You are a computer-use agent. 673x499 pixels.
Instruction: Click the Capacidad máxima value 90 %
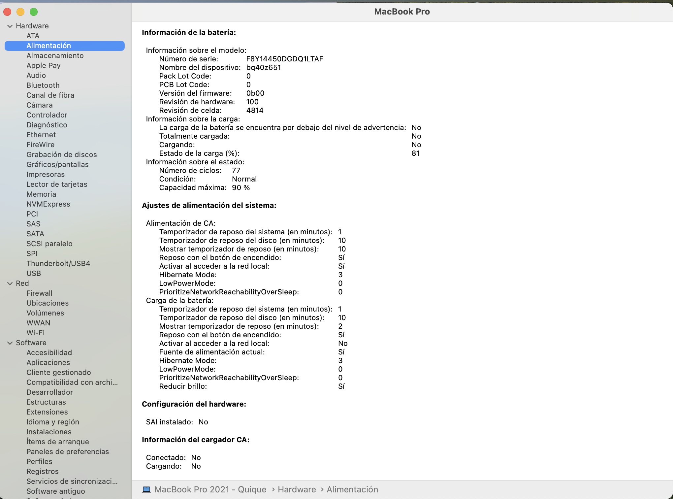241,188
